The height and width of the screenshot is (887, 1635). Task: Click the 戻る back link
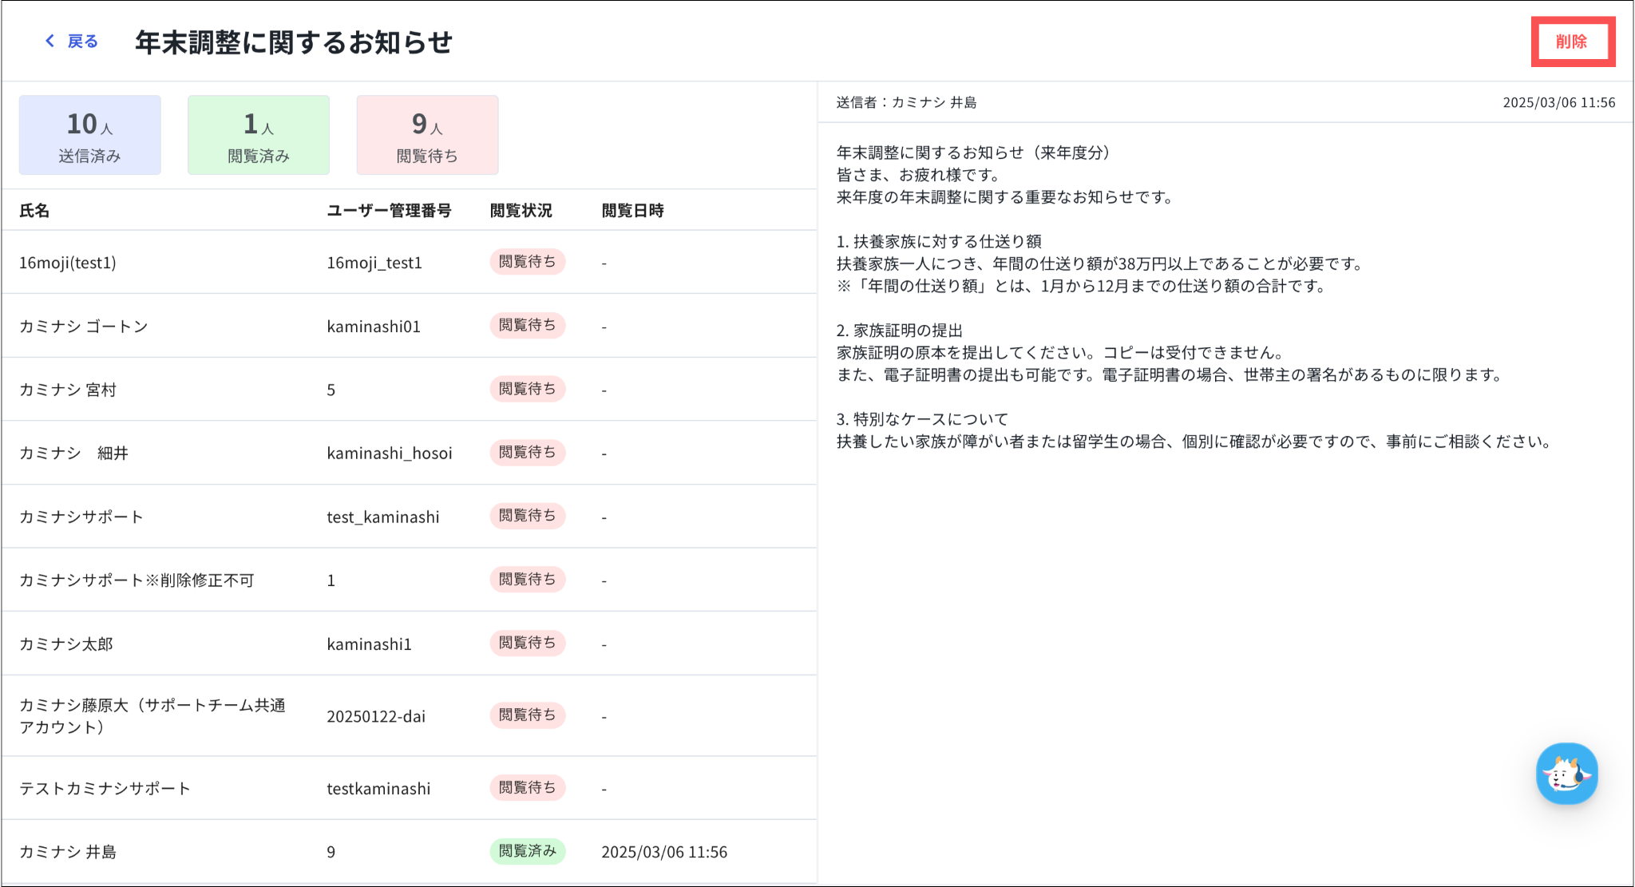tap(82, 41)
